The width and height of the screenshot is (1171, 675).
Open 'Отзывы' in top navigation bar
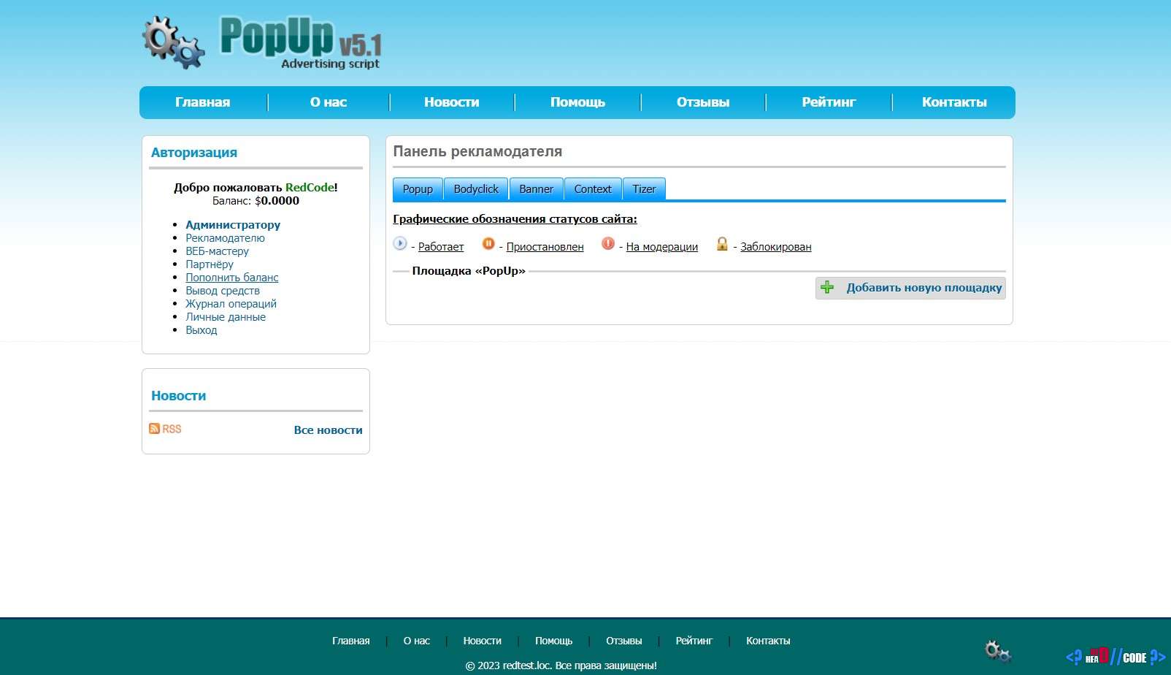point(703,102)
